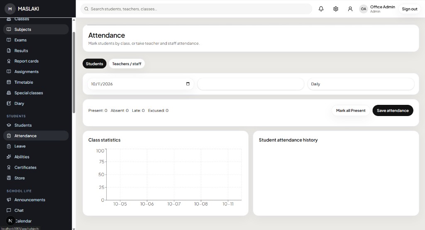Click the Late: 0 counter

pos(138,110)
